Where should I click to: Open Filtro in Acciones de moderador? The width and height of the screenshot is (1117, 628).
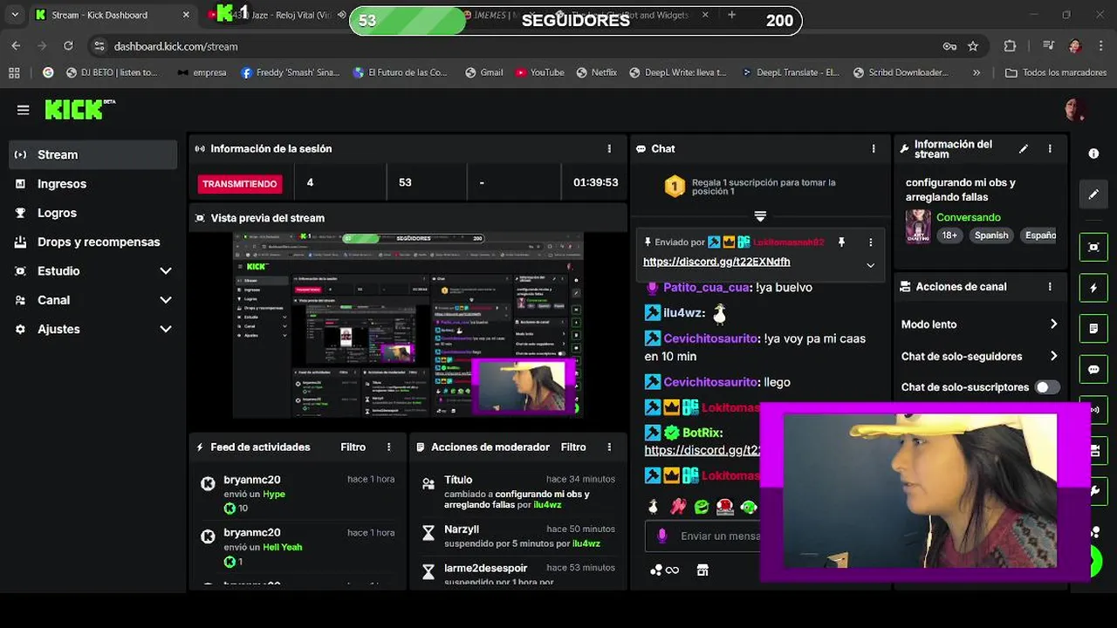coord(573,447)
